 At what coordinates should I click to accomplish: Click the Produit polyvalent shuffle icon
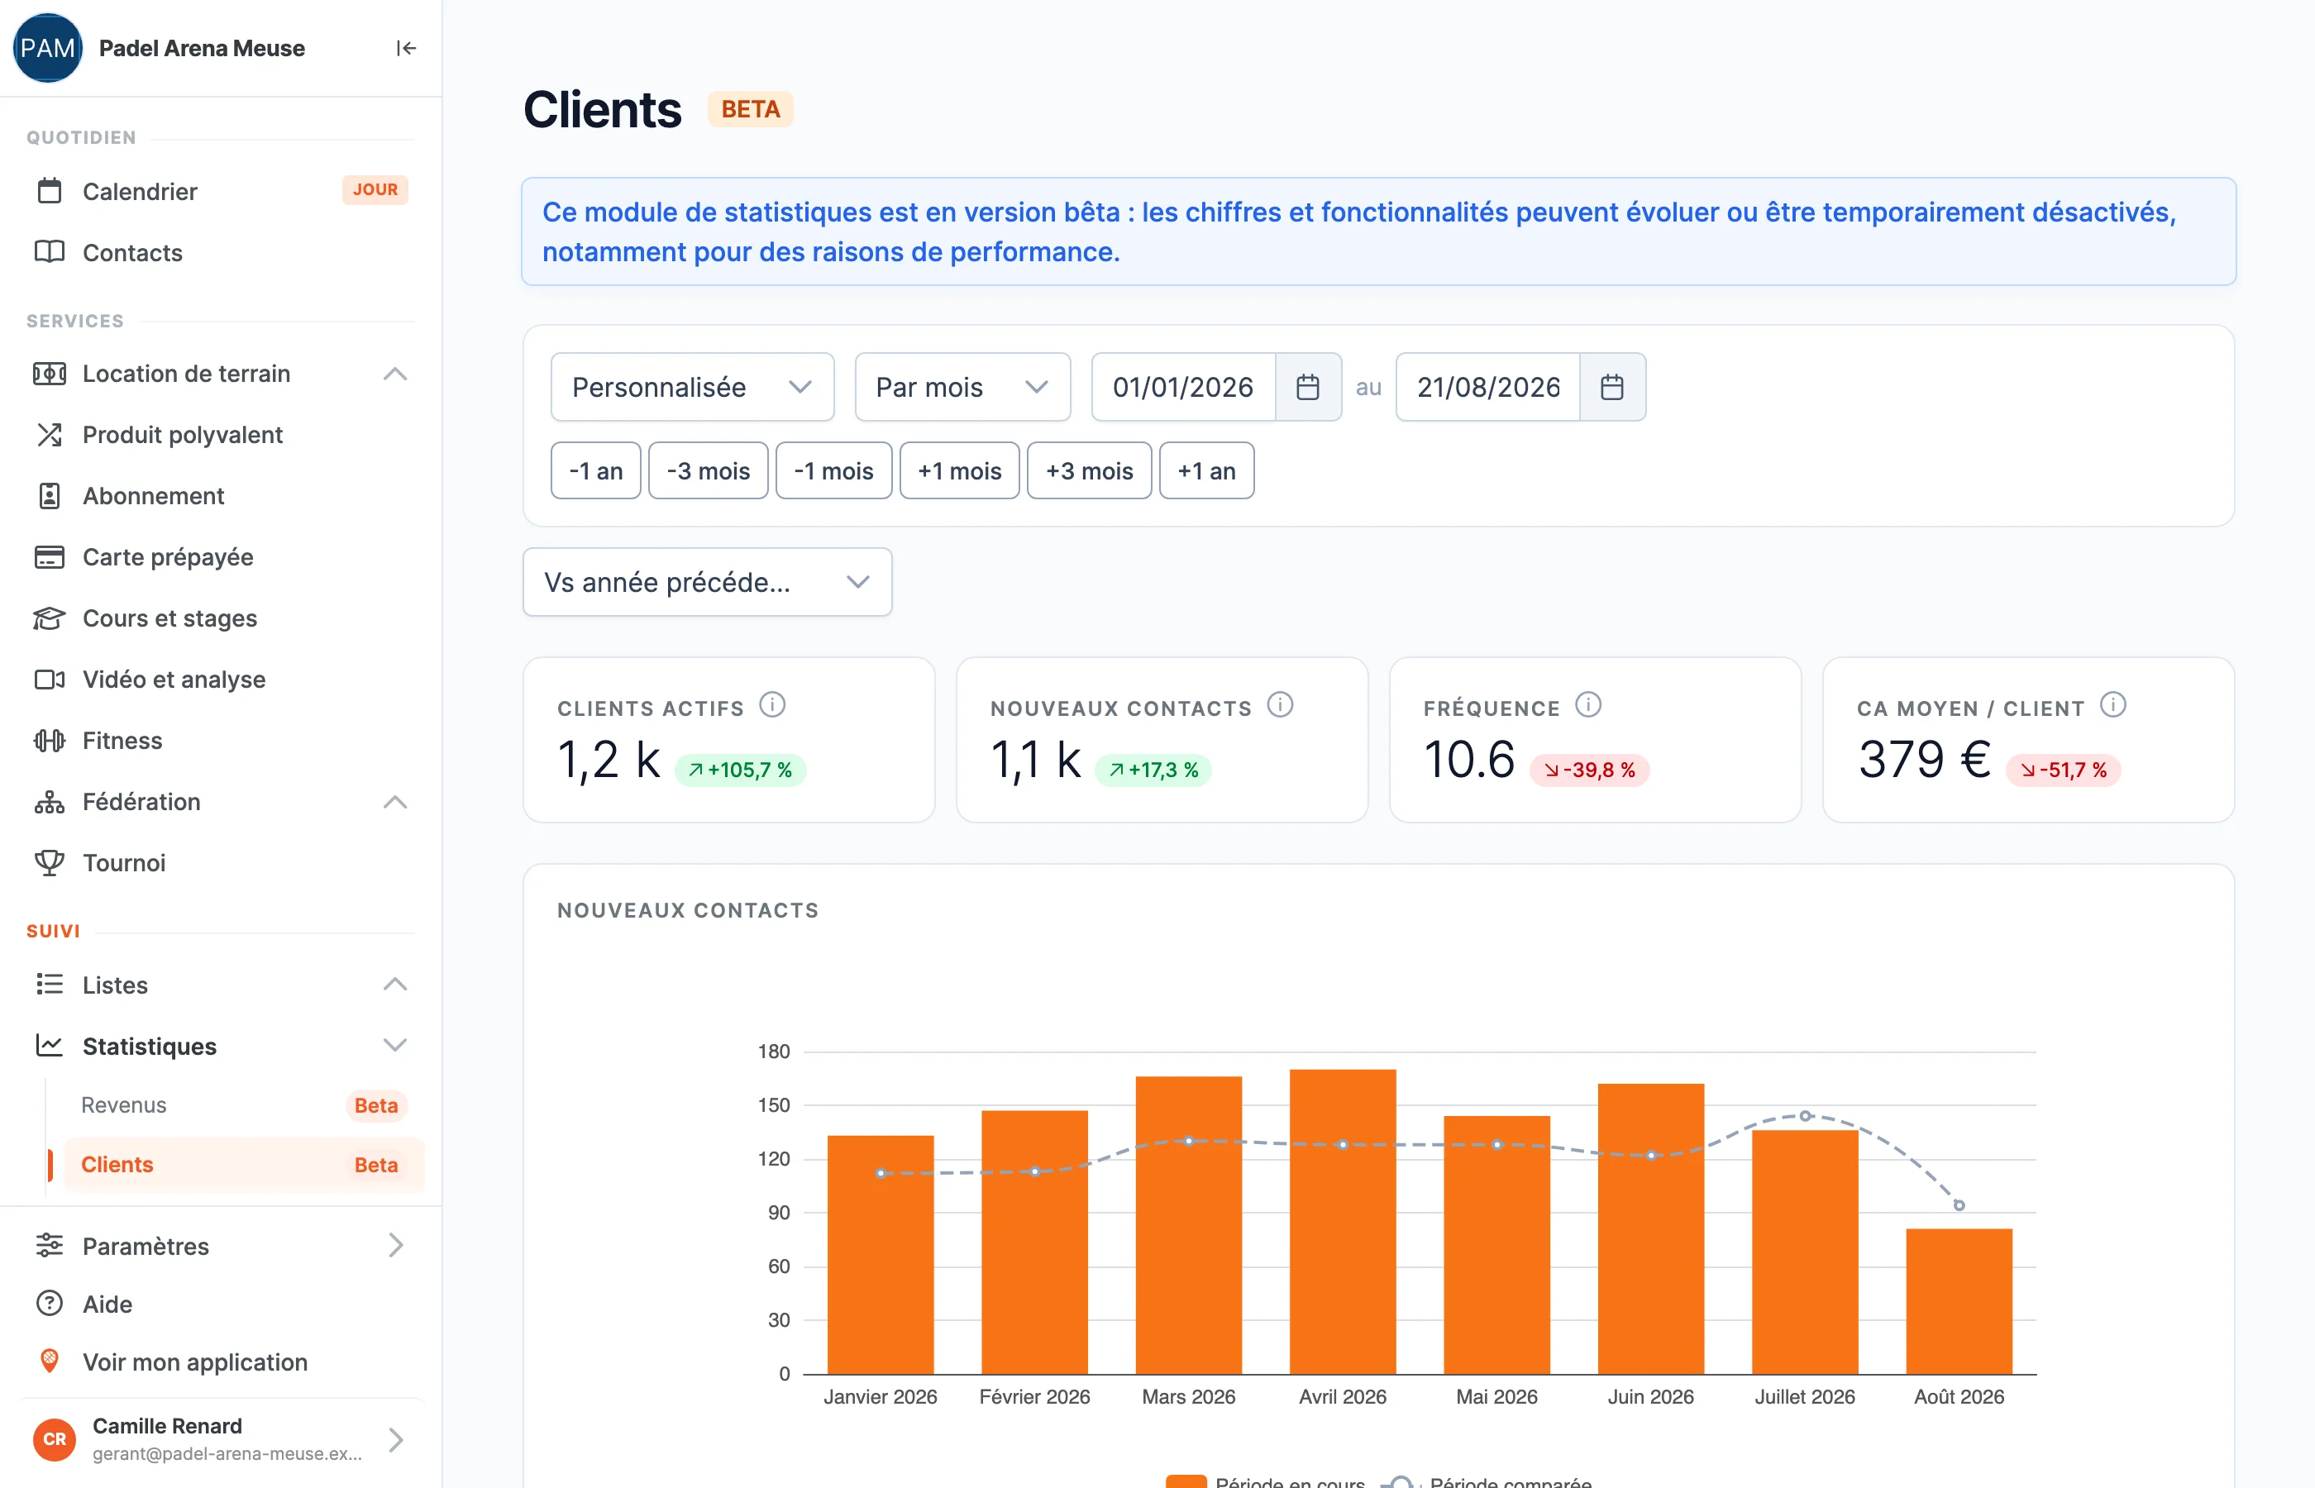tap(50, 435)
